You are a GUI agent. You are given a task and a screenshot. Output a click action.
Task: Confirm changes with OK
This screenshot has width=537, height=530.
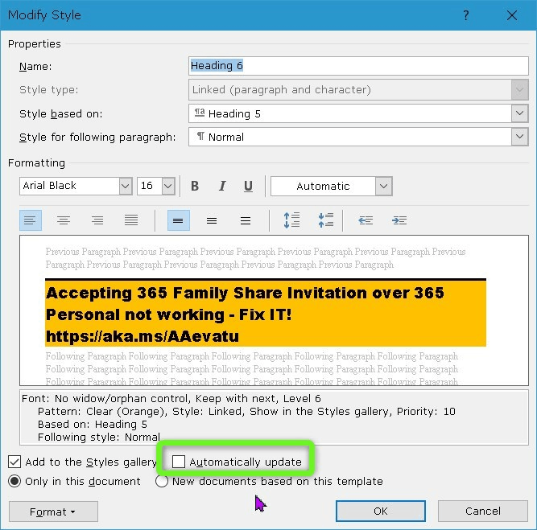click(x=381, y=511)
